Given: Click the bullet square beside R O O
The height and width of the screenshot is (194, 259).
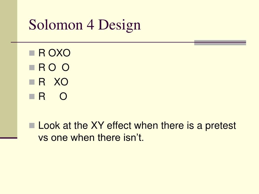Looking at the screenshot, I should tap(32, 68).
